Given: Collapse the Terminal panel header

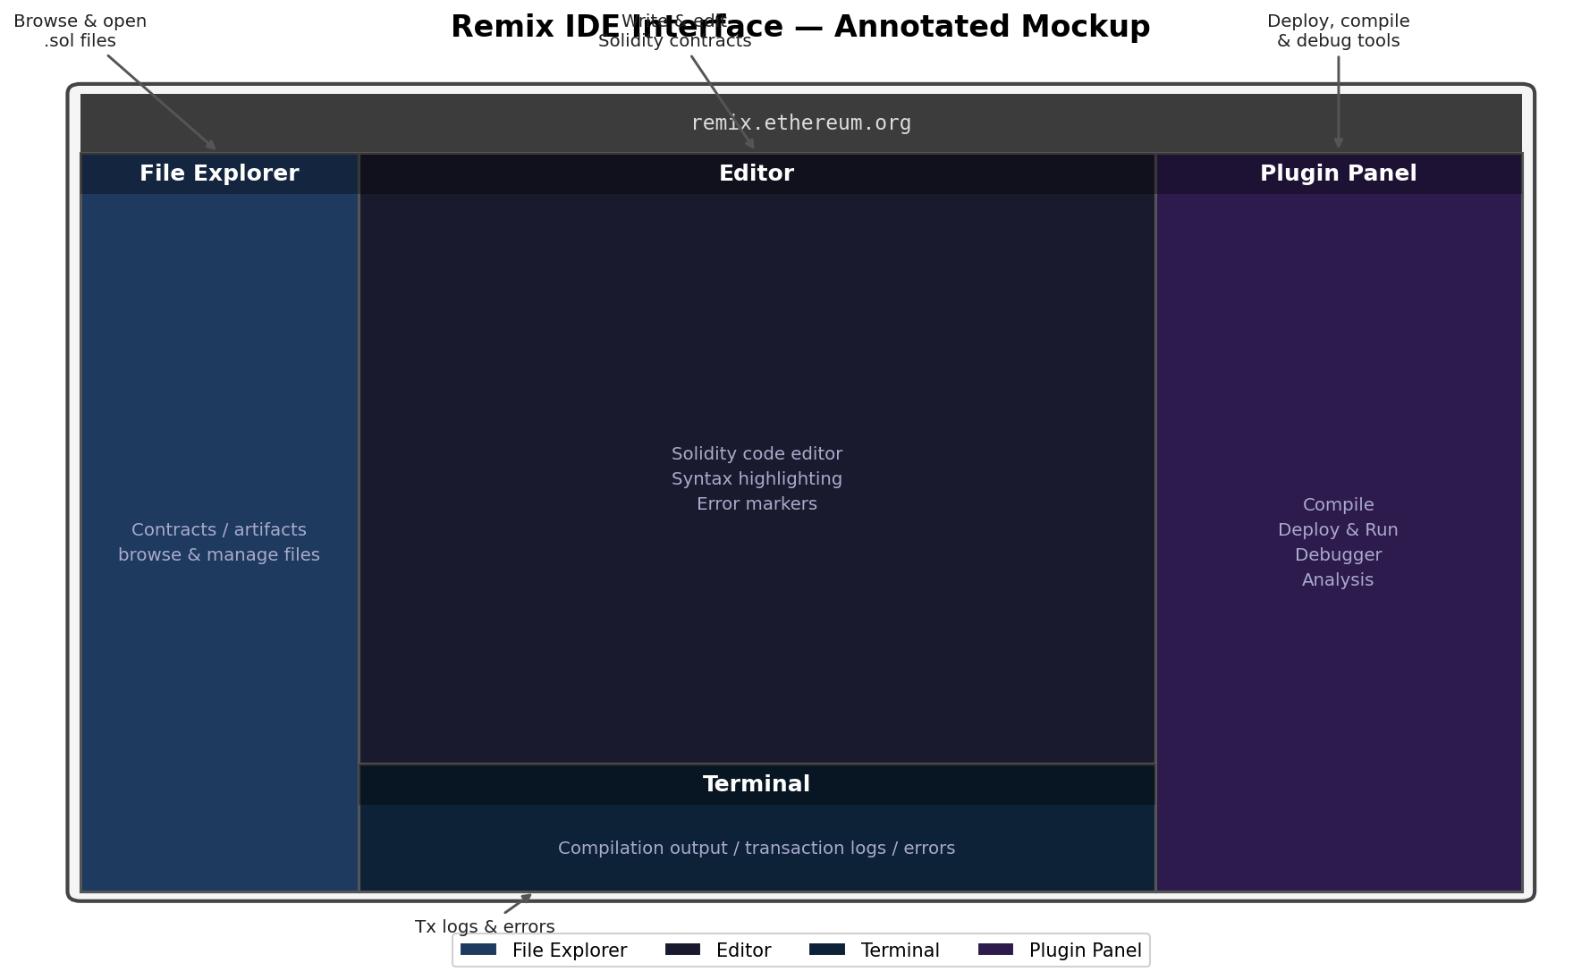Looking at the screenshot, I should [x=757, y=783].
